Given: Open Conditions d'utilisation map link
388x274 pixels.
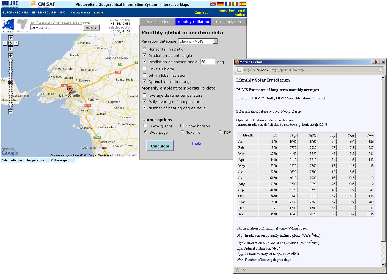Looking at the screenshot, I should pos(125,155).
